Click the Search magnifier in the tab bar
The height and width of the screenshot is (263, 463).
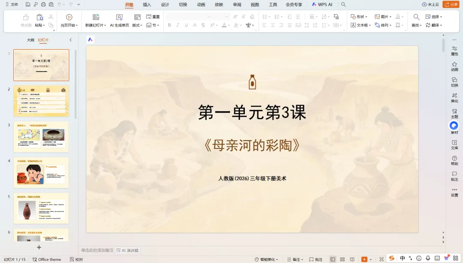coord(343,4)
